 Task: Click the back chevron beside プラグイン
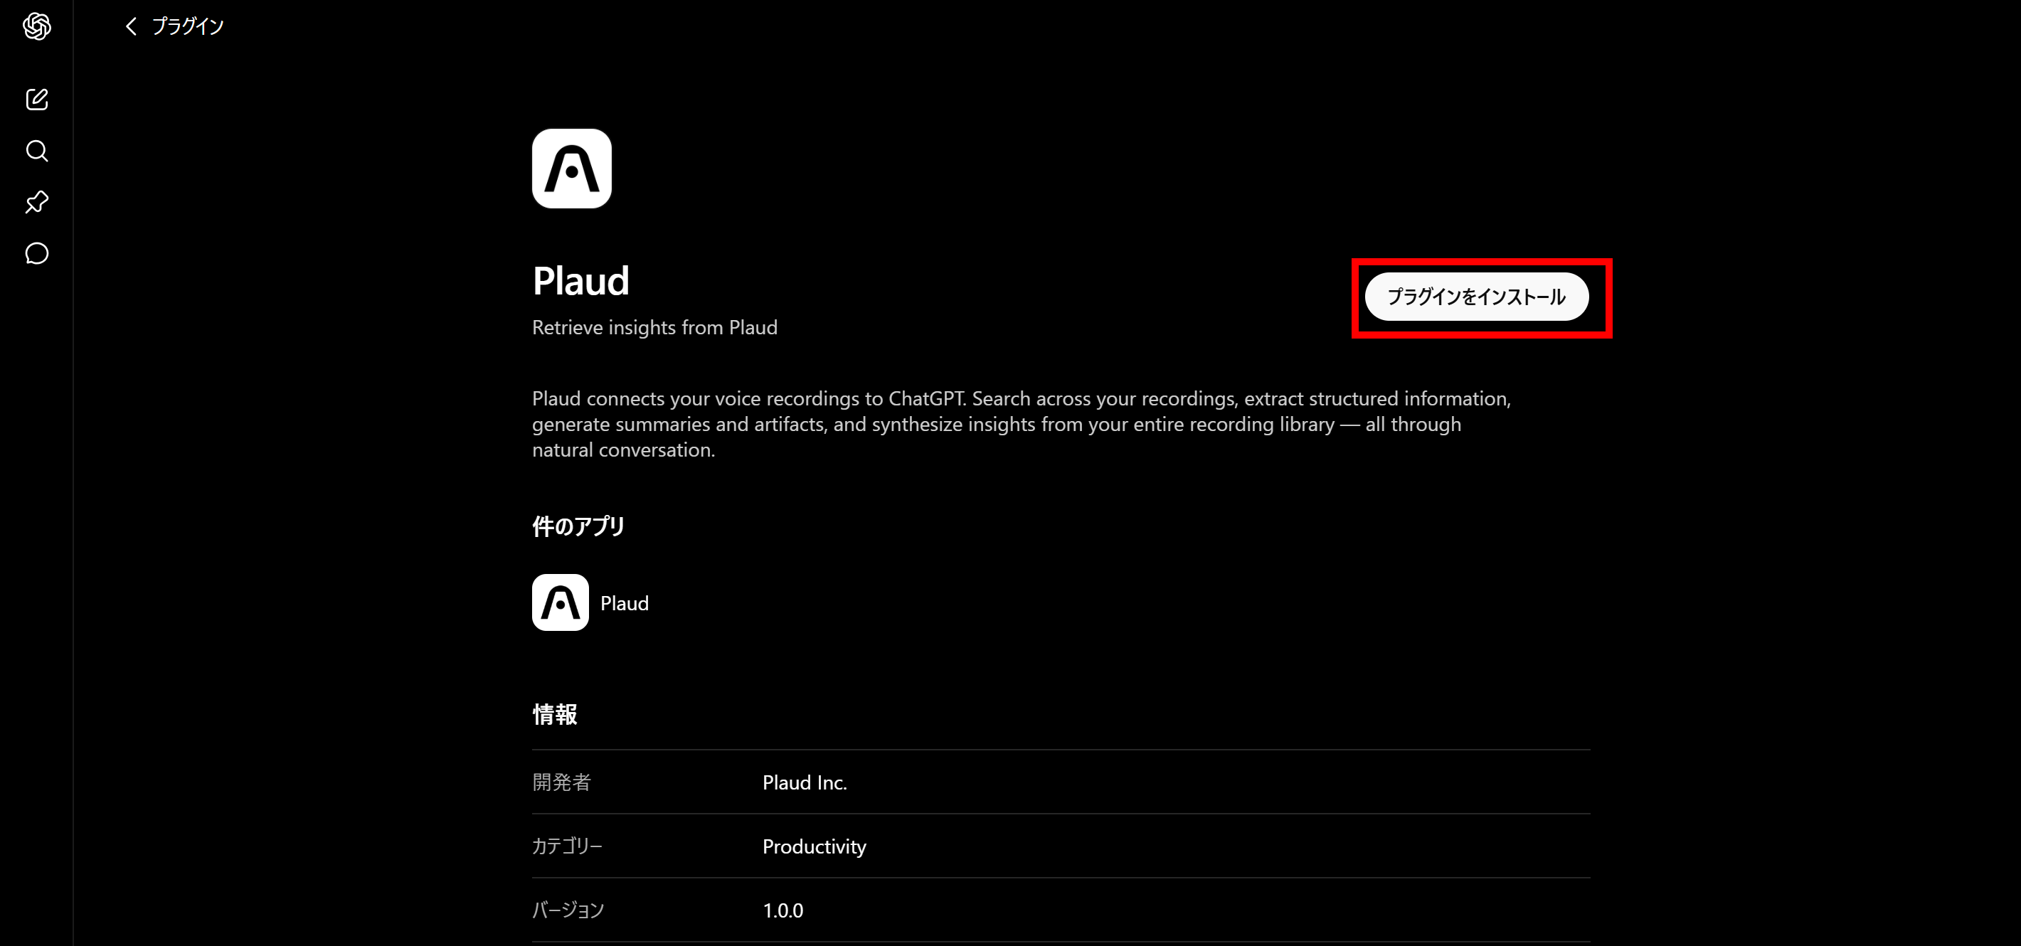131,26
